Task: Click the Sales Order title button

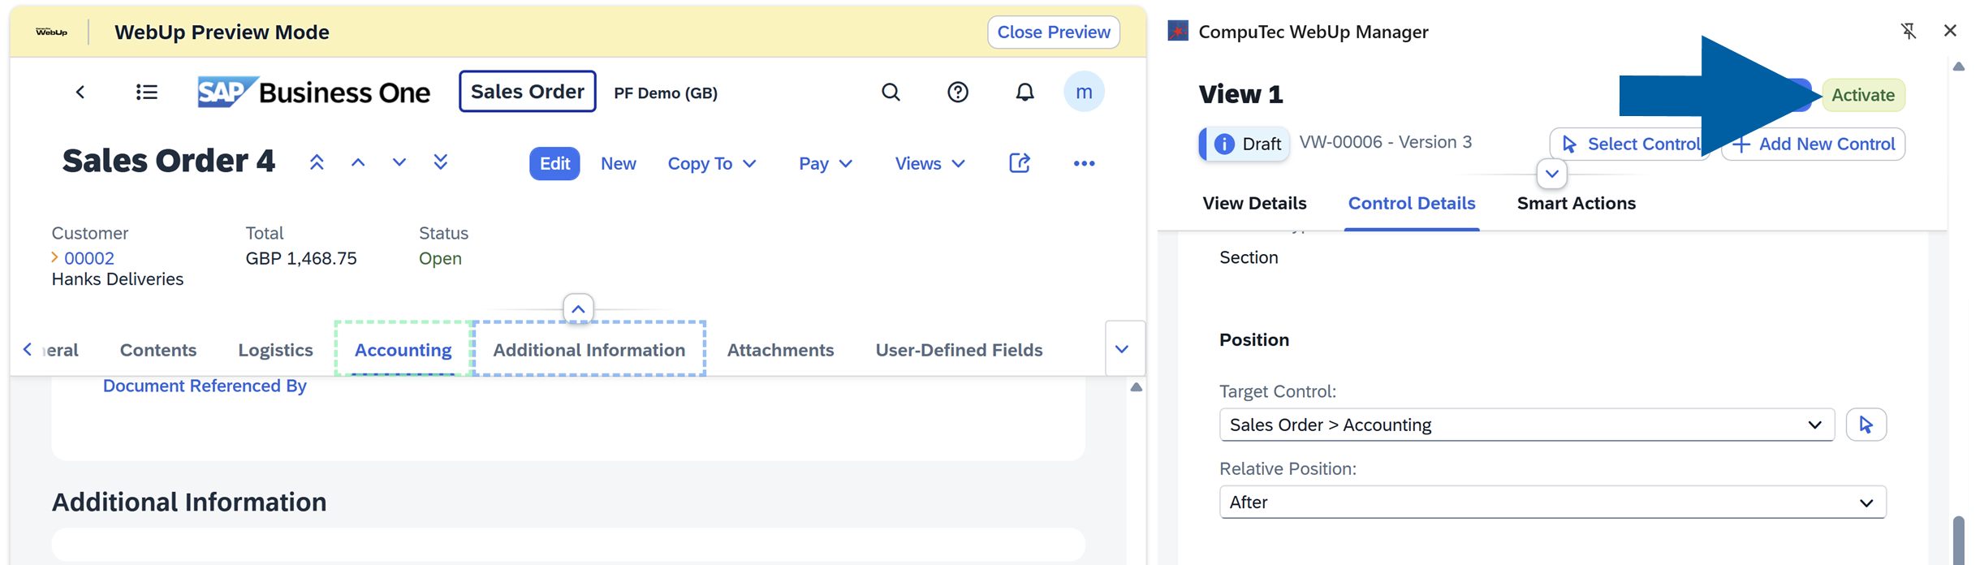Action: click(x=527, y=91)
